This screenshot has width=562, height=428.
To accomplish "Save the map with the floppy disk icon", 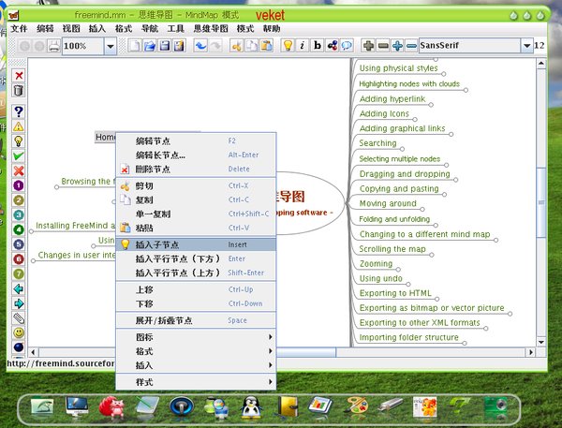I will [x=165, y=46].
